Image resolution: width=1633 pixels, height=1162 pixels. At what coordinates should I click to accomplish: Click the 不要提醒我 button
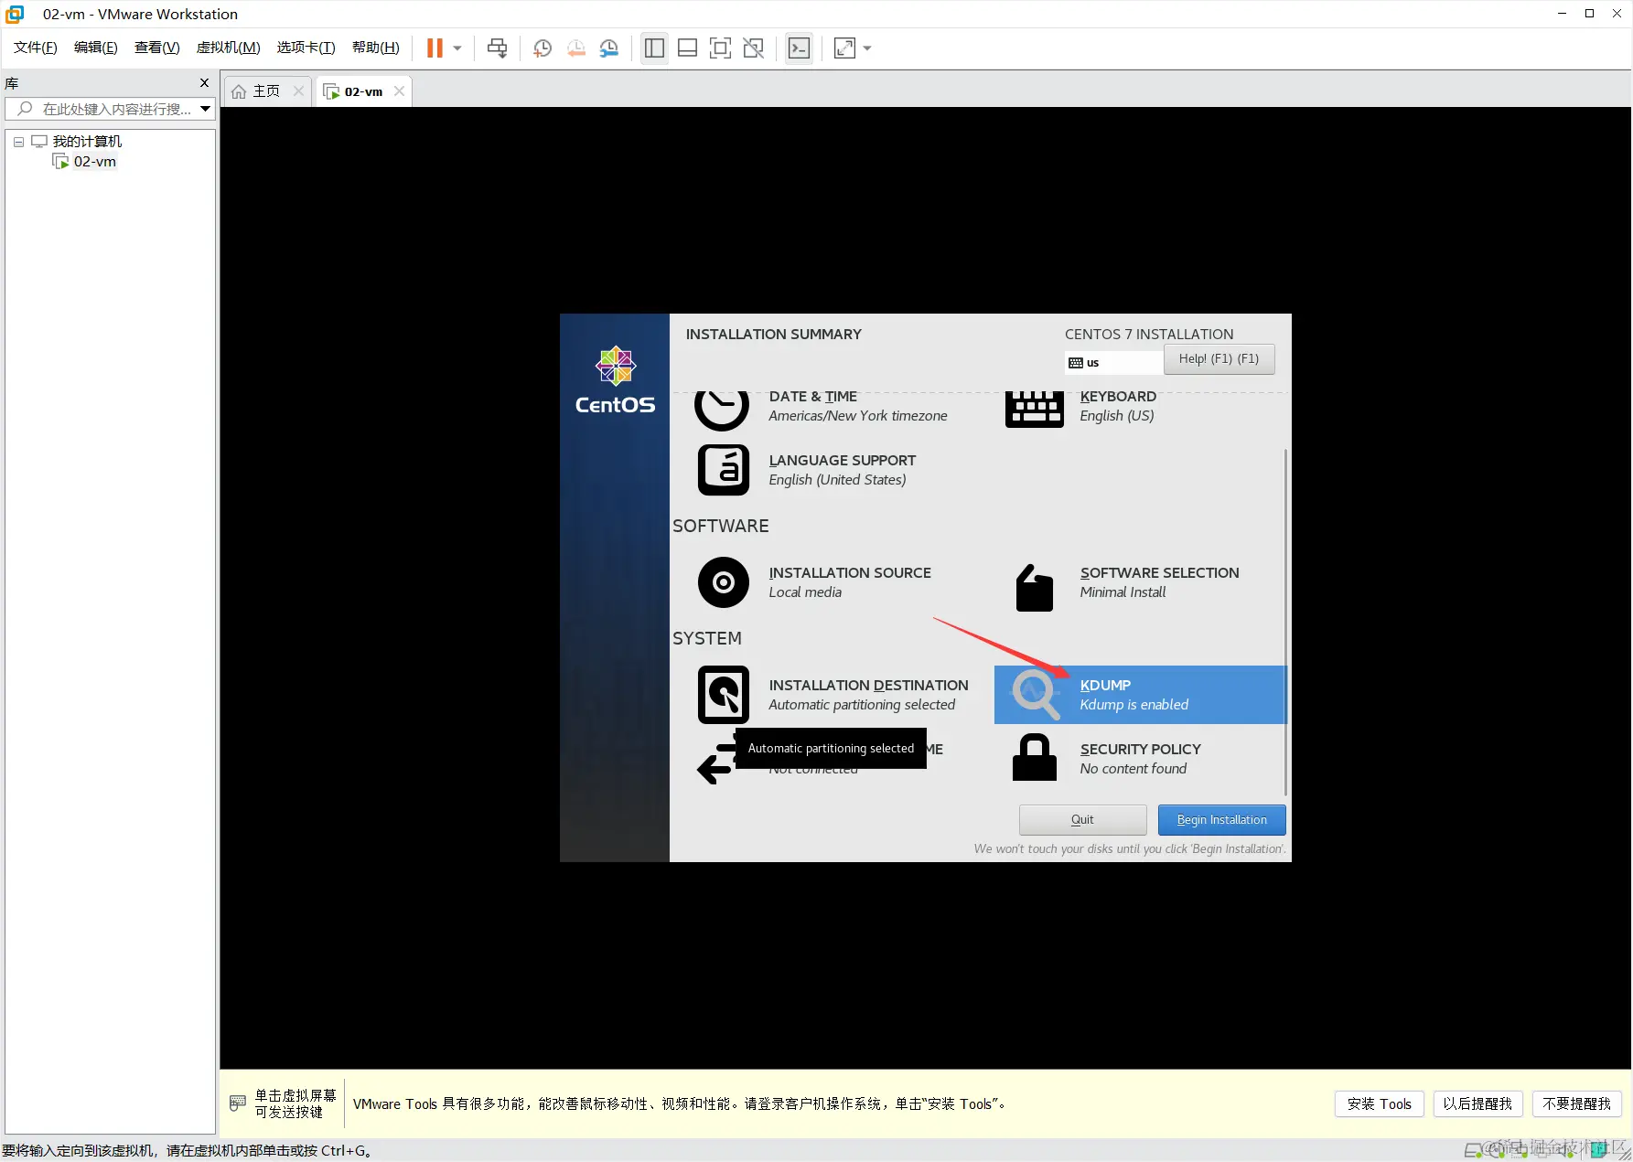[1577, 1104]
